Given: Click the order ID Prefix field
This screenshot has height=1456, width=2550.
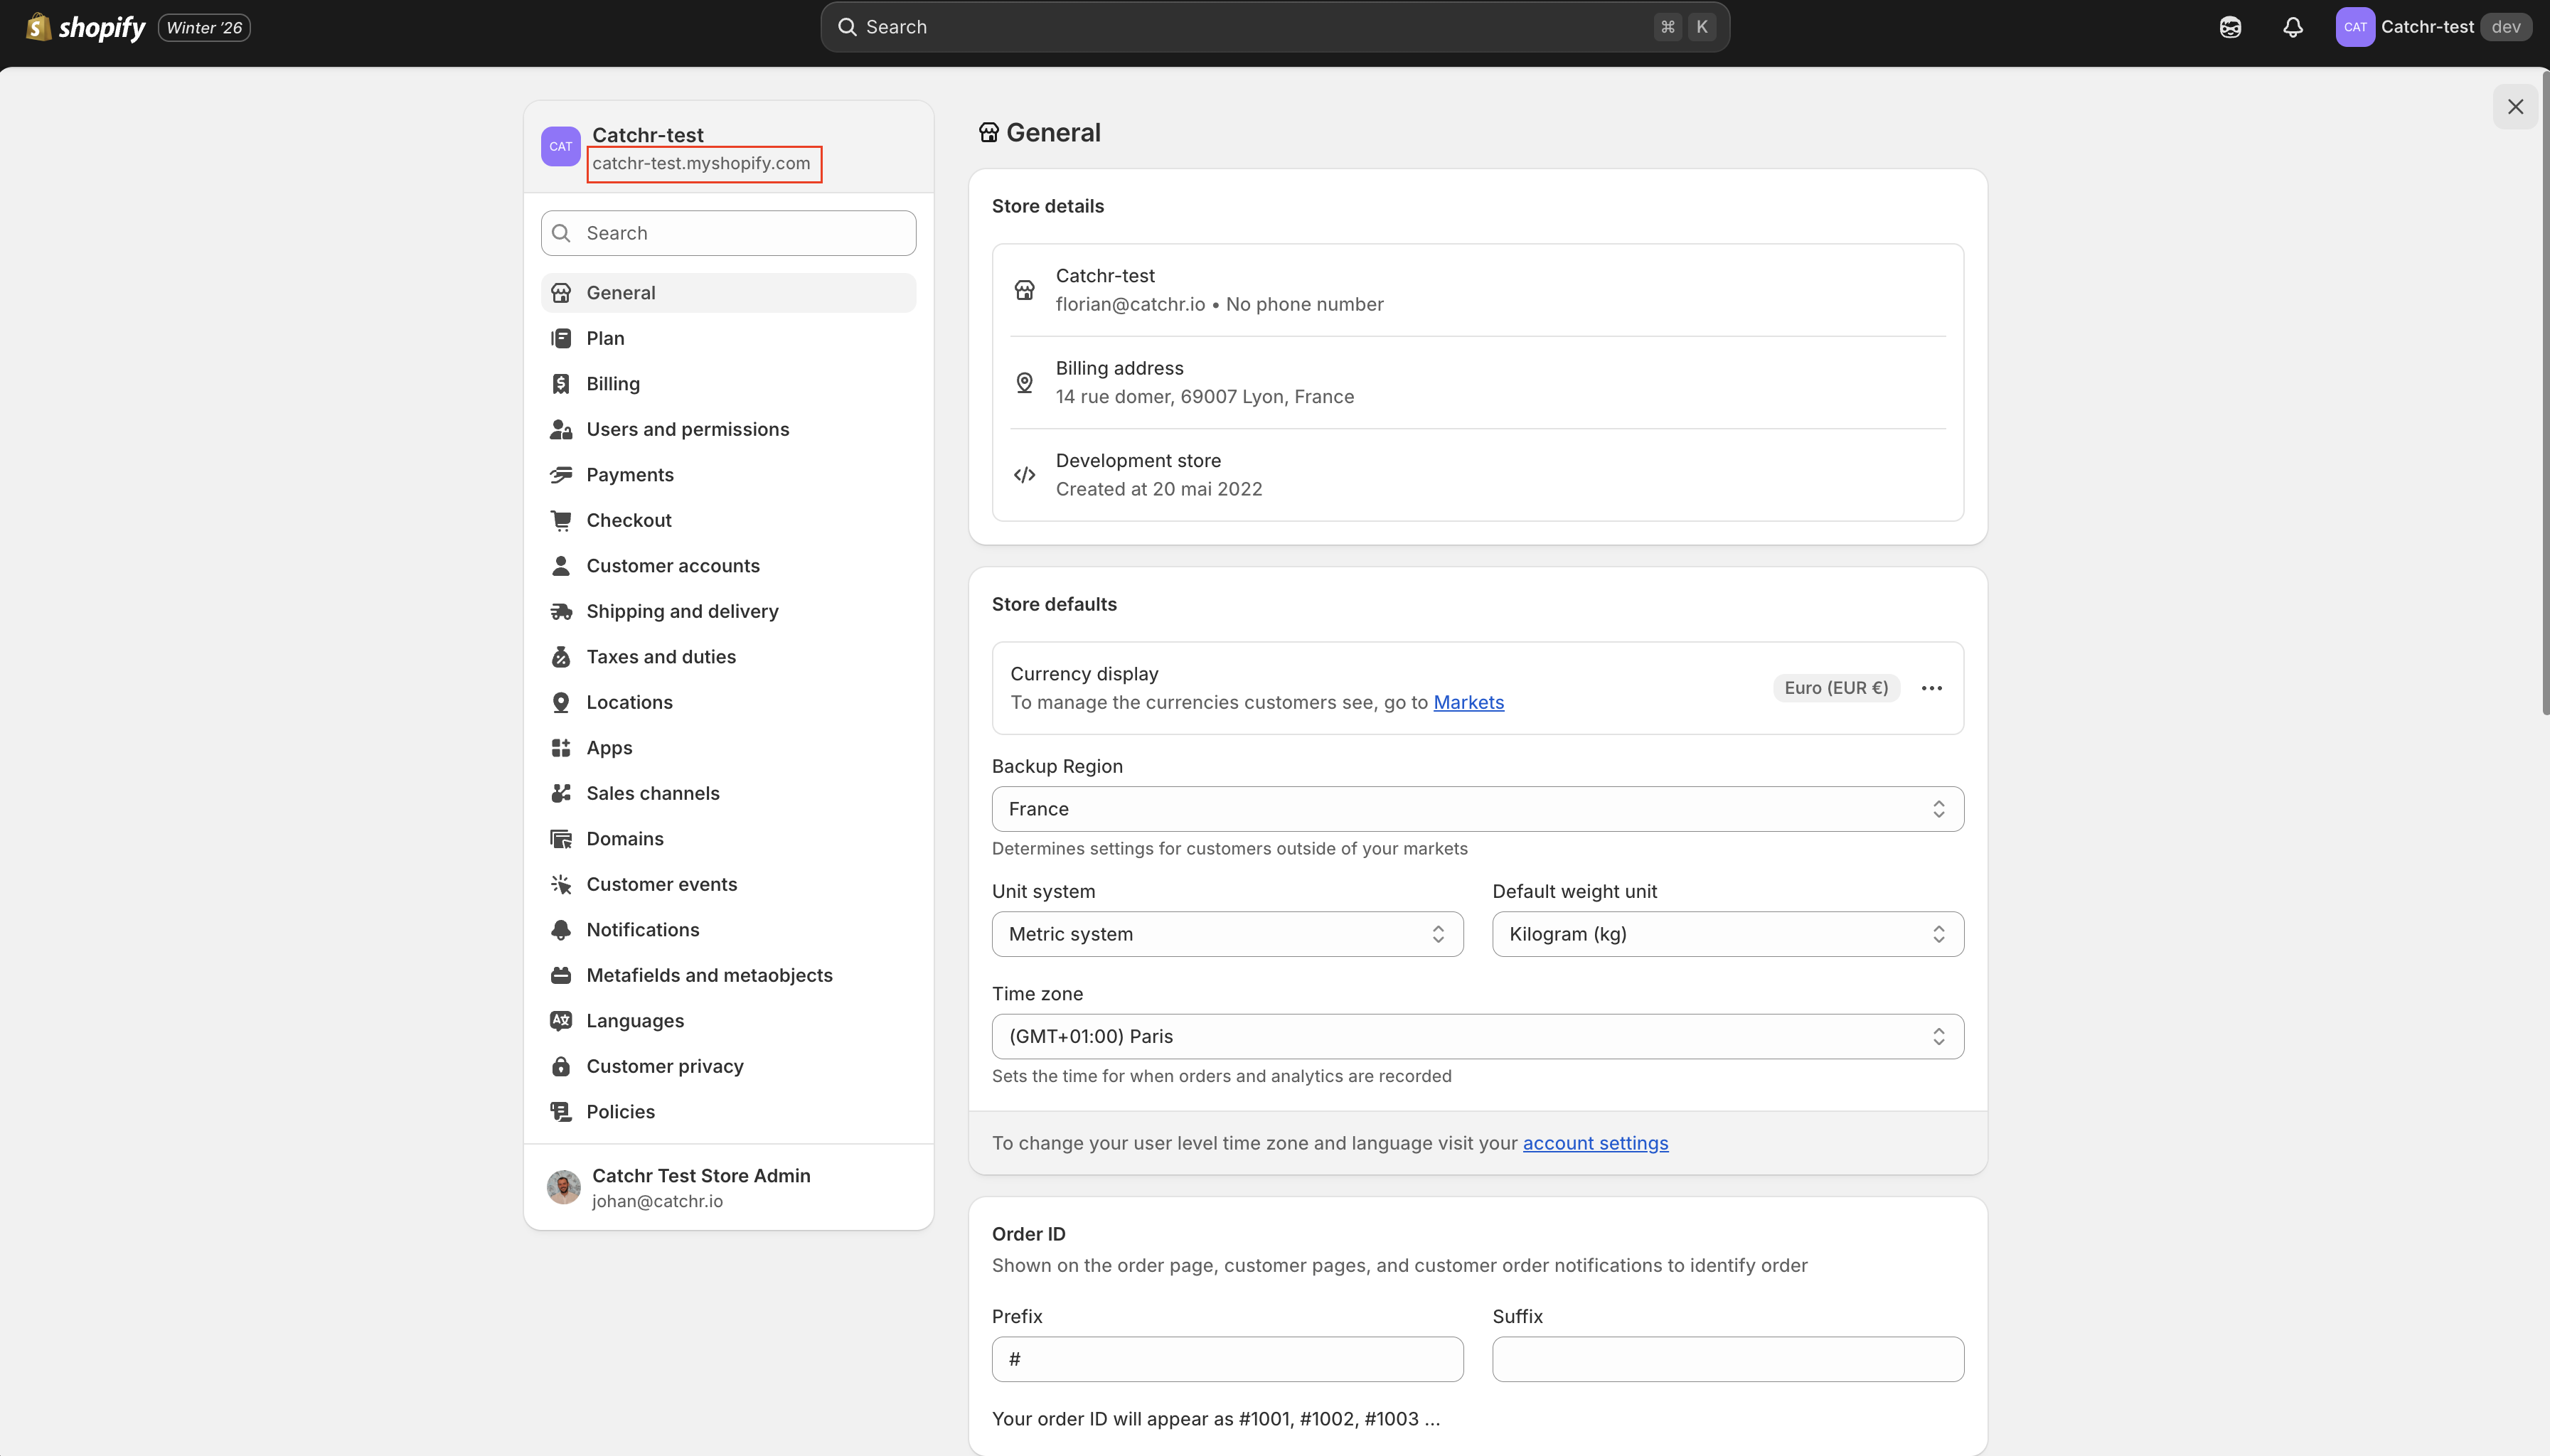Looking at the screenshot, I should coord(1227,1359).
